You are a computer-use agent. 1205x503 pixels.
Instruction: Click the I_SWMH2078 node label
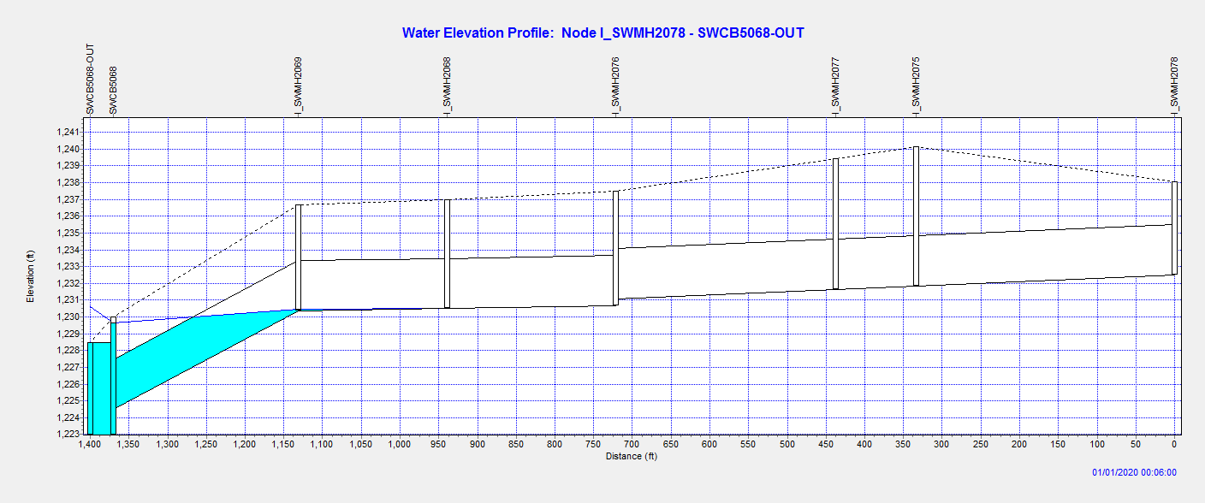[x=1174, y=86]
